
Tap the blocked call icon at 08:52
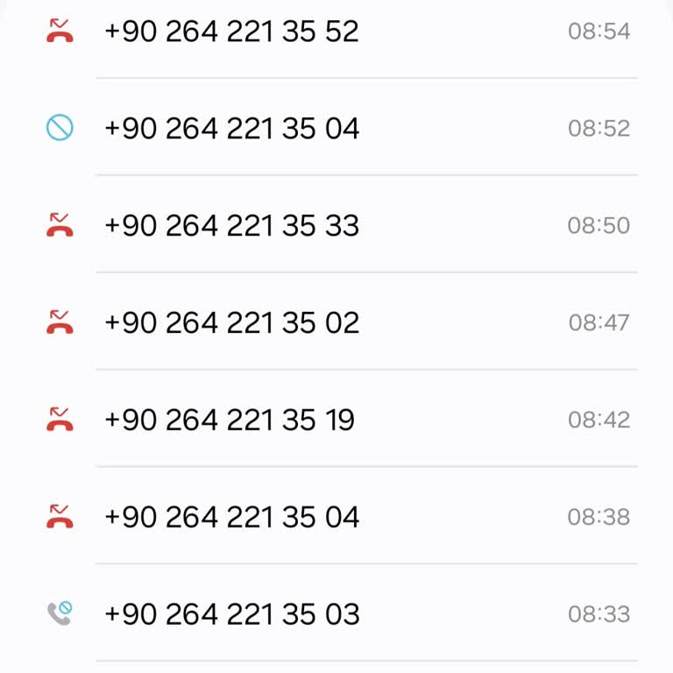coord(60,128)
